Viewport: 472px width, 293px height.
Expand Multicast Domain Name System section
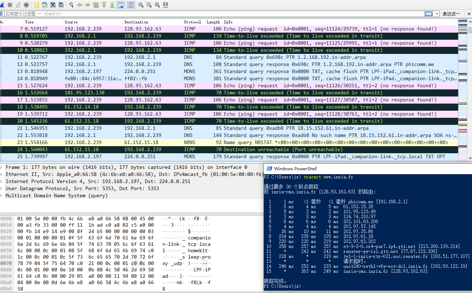tap(1, 195)
